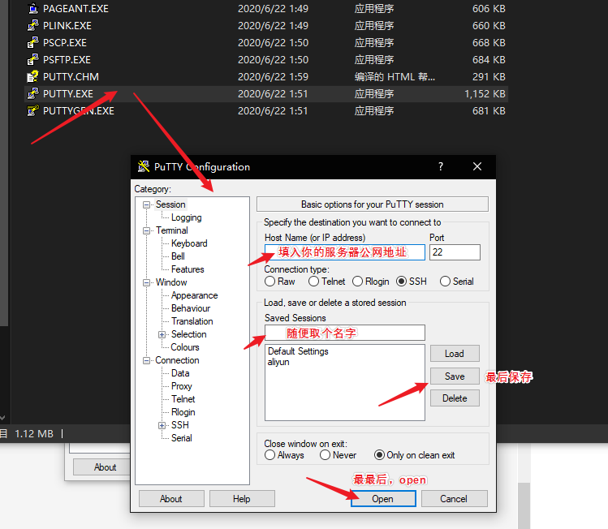608x529 pixels.
Task: Click the question mark help icon in title bar
Action: point(441,166)
